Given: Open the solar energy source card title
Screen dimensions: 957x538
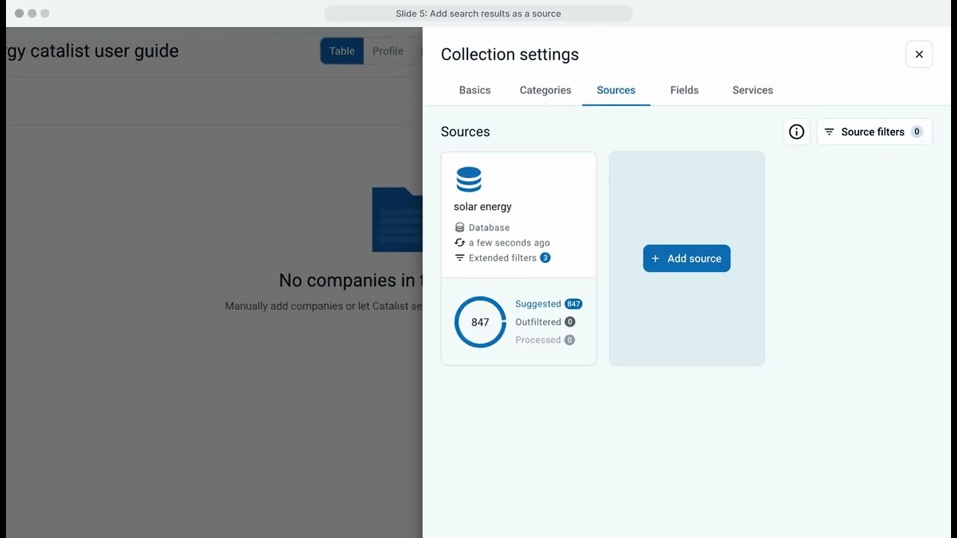Looking at the screenshot, I should (482, 207).
